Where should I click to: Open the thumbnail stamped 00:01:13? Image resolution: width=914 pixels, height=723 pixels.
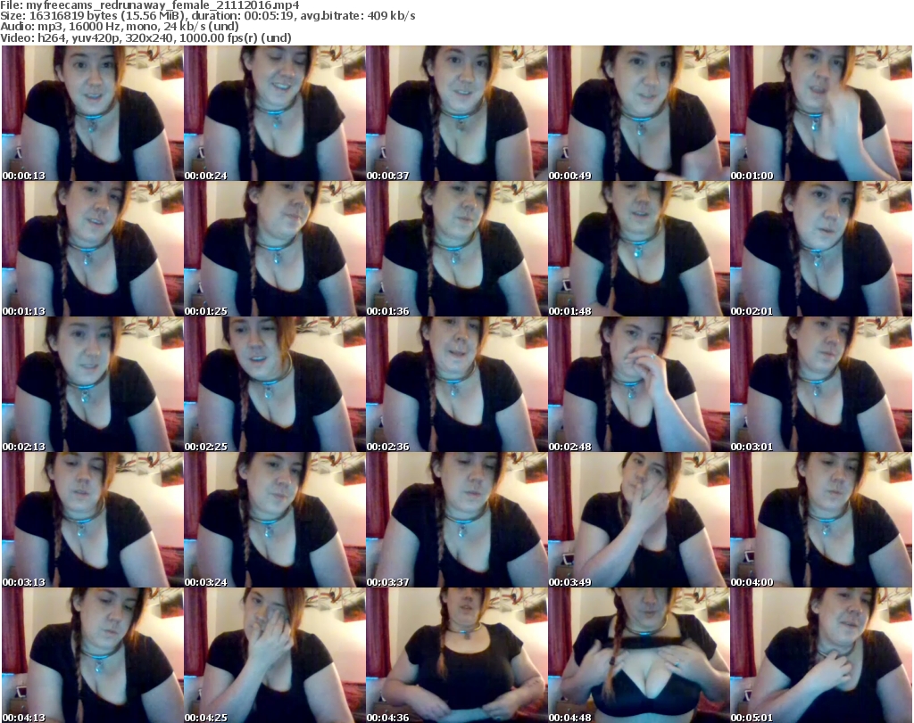[92, 249]
